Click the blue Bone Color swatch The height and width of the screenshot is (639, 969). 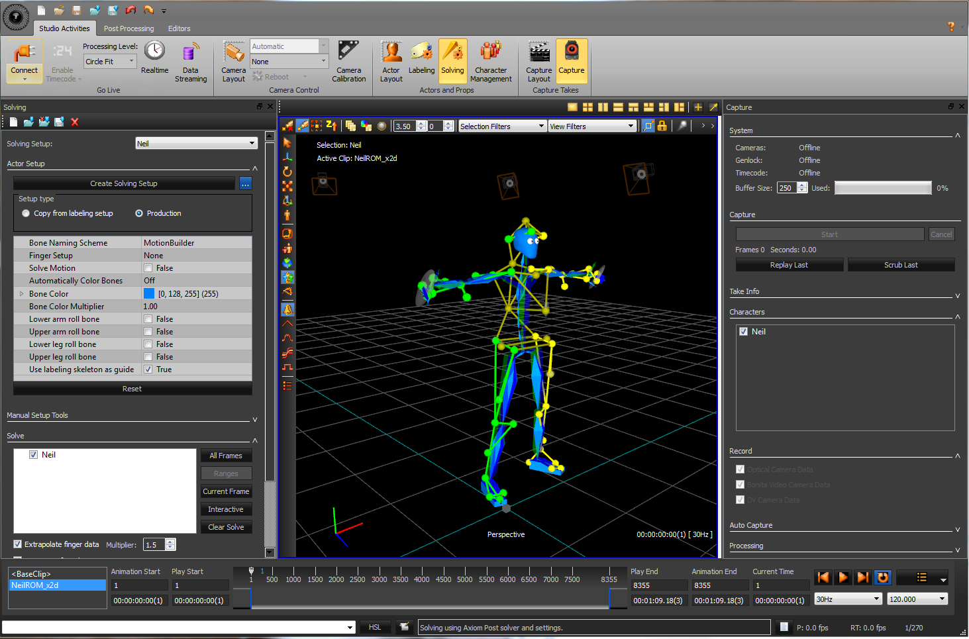(149, 294)
